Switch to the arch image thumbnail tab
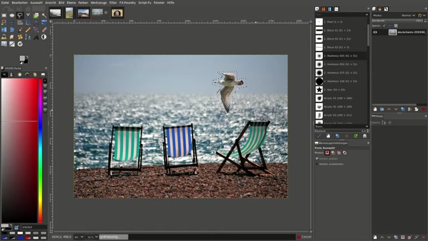 pyautogui.click(x=117, y=13)
